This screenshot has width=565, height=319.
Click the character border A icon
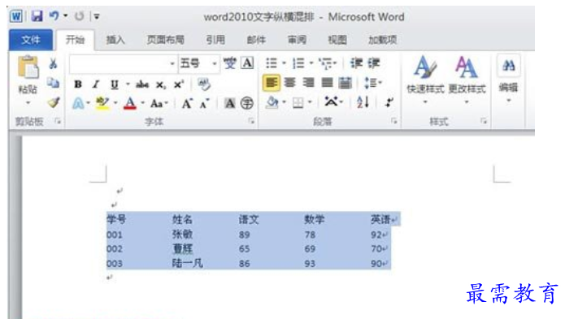(x=247, y=63)
